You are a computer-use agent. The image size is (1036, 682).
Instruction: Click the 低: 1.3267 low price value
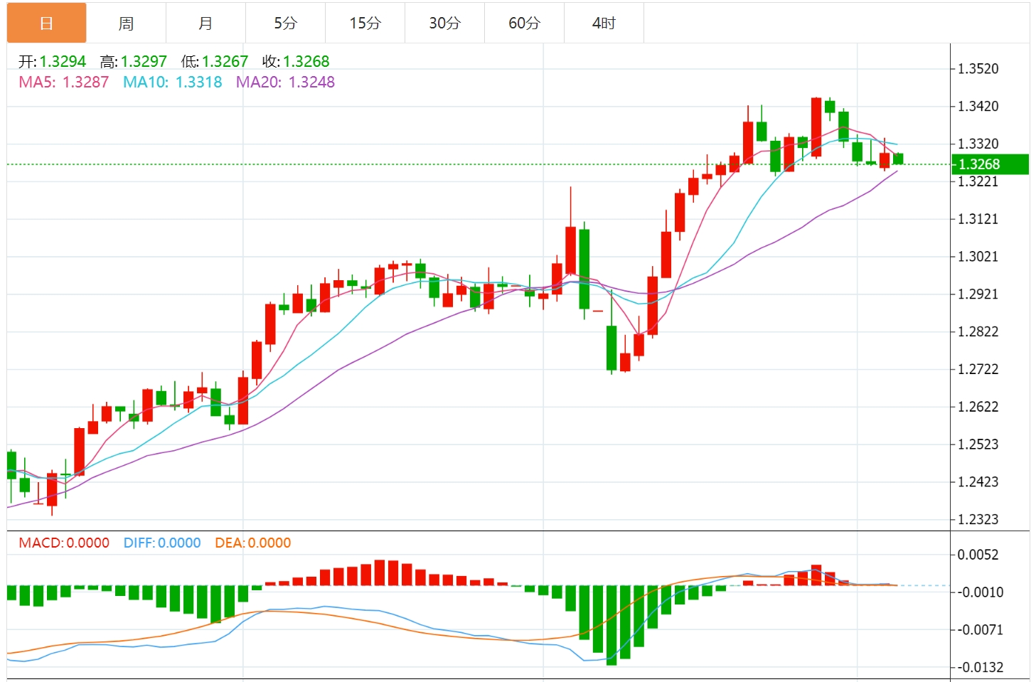point(214,62)
